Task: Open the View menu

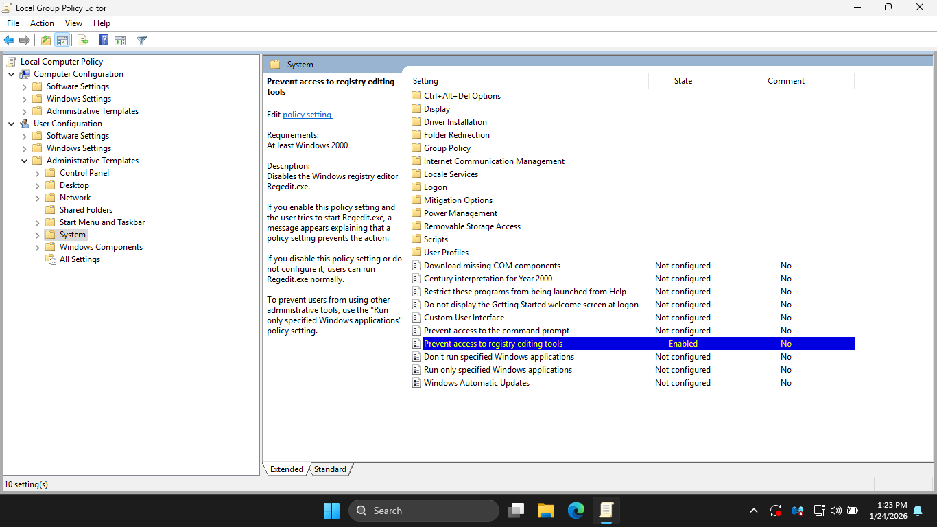Action: click(73, 23)
